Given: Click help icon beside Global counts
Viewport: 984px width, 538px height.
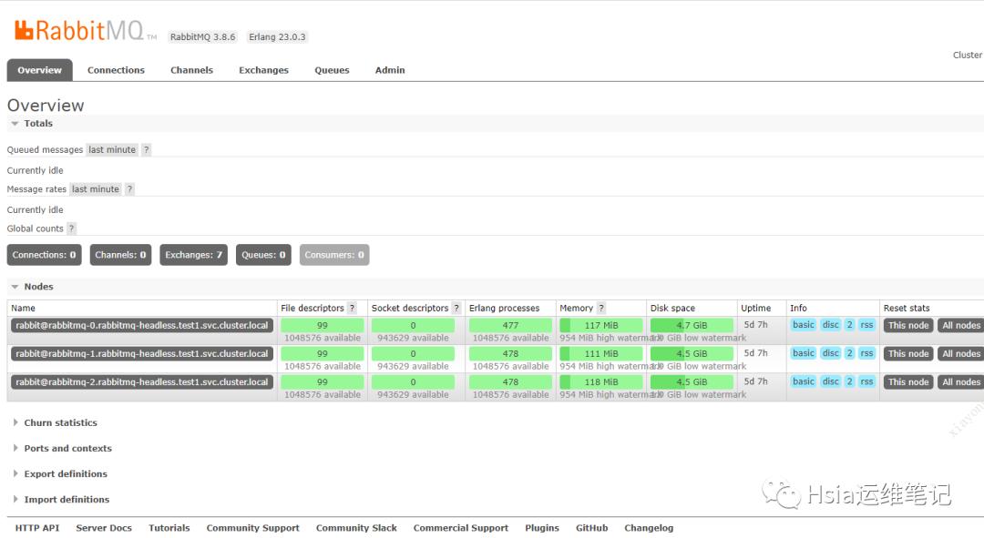Looking at the screenshot, I should pyautogui.click(x=71, y=228).
